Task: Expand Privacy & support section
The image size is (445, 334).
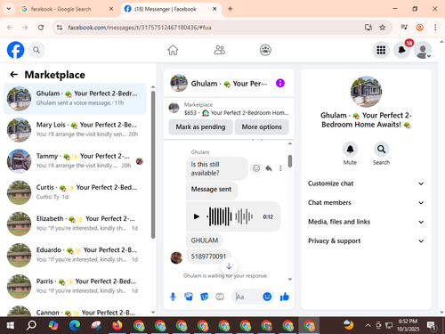Action: (366, 240)
